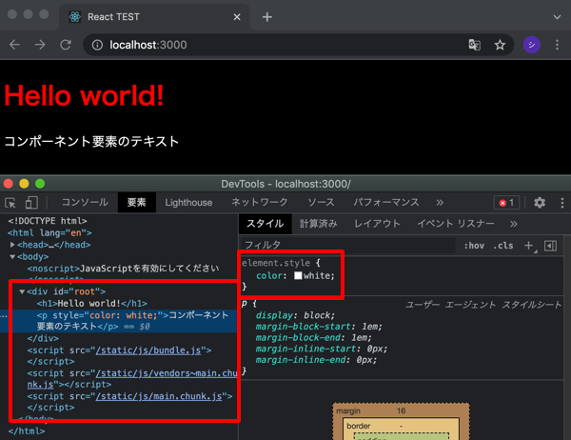
Task: Toggle .cls element classes panel
Action: click(x=502, y=246)
